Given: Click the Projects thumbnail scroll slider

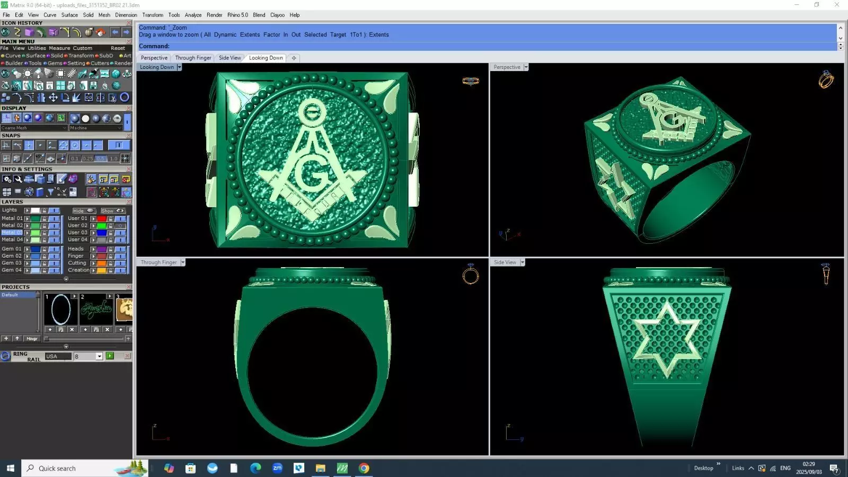Looking at the screenshot, I should 47,339.
